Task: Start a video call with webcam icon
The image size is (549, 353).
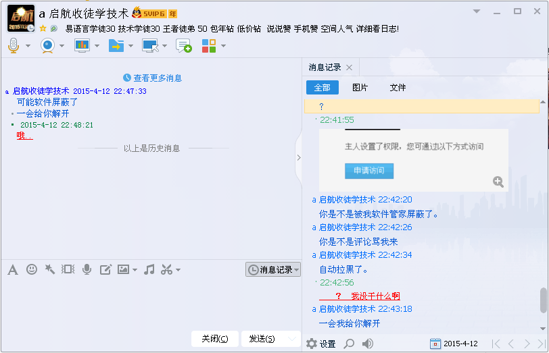Action: click(47, 46)
